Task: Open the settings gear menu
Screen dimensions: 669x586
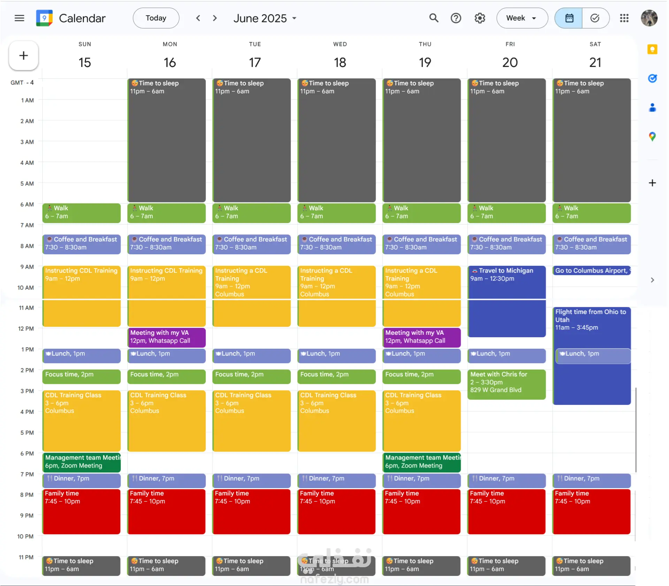Action: pos(480,18)
